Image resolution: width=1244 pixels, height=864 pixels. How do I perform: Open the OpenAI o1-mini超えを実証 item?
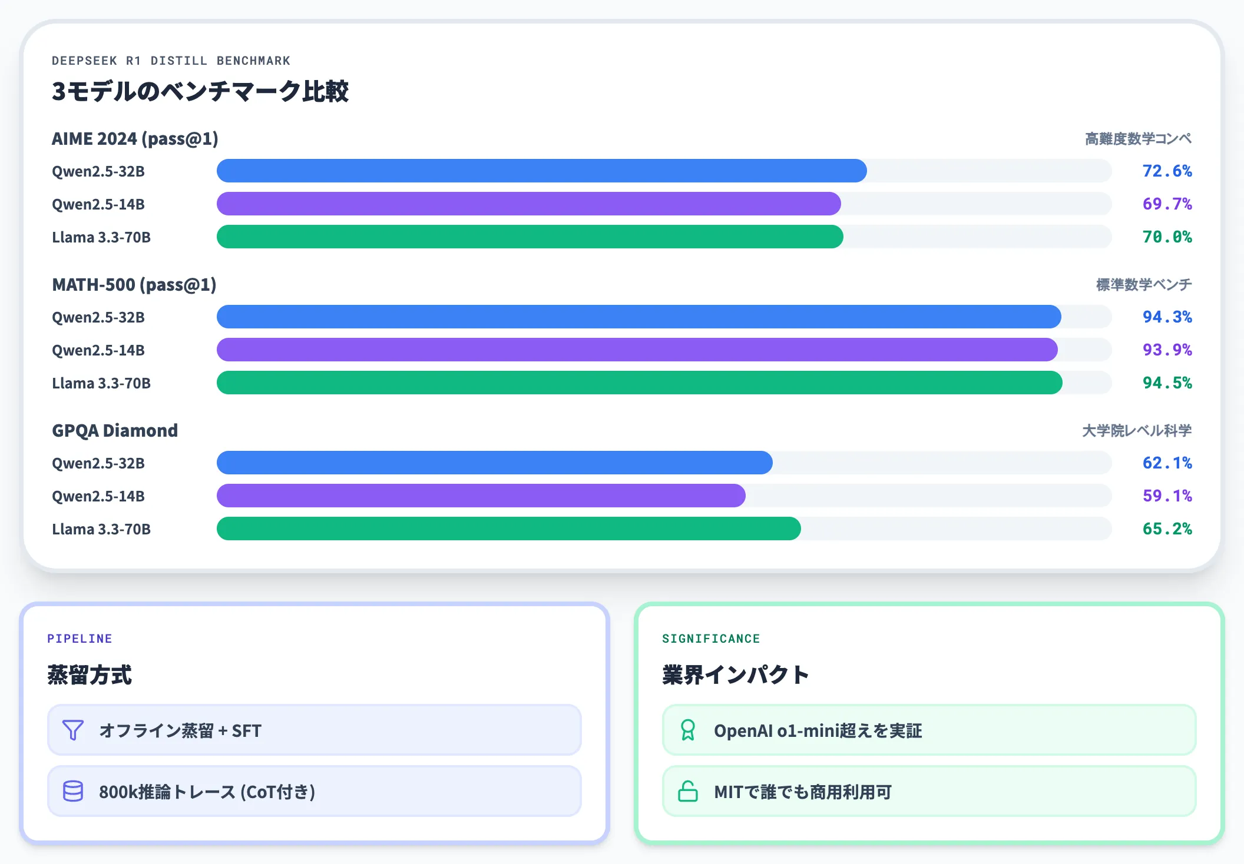(x=929, y=730)
